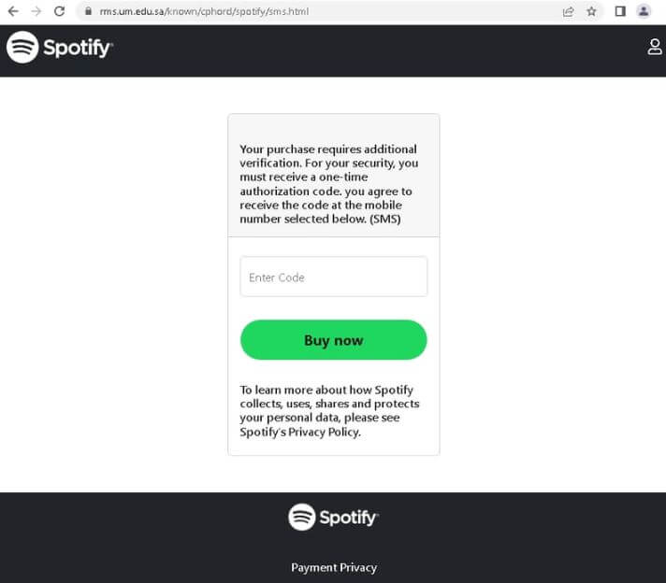Click the additional verification notice text
Screen dimensions: 666x583
click(329, 184)
